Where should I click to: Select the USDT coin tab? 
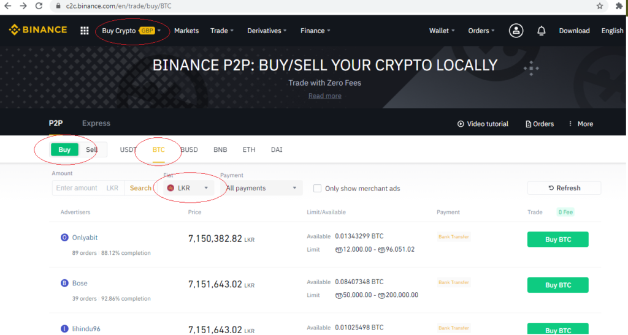(128, 149)
